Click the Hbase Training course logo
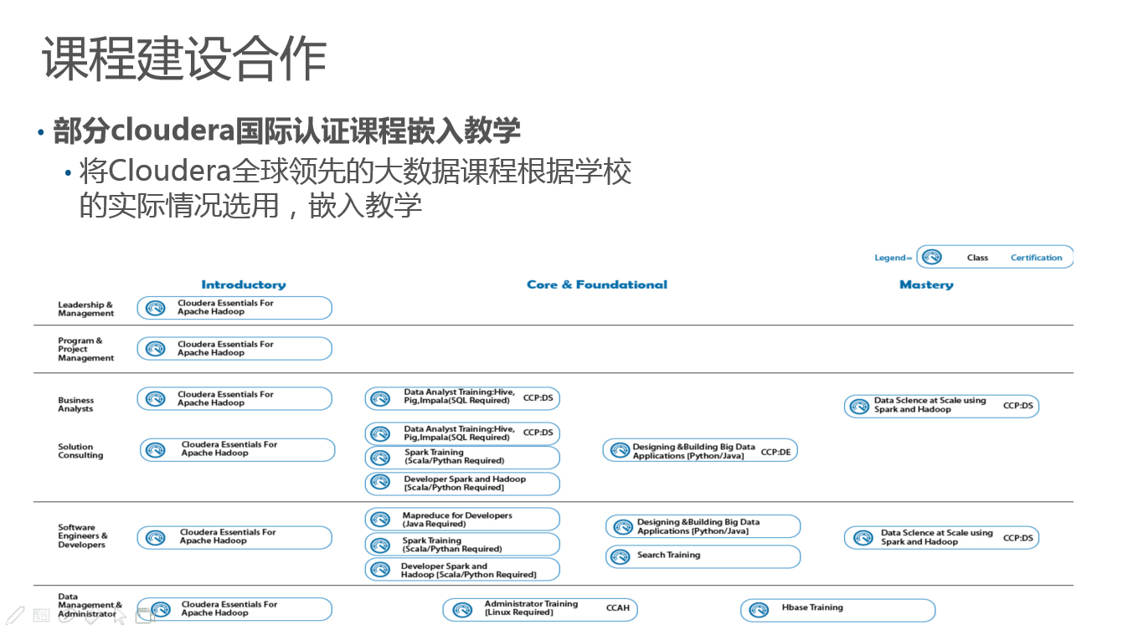Screen dimensions: 1133x630 click(759, 610)
